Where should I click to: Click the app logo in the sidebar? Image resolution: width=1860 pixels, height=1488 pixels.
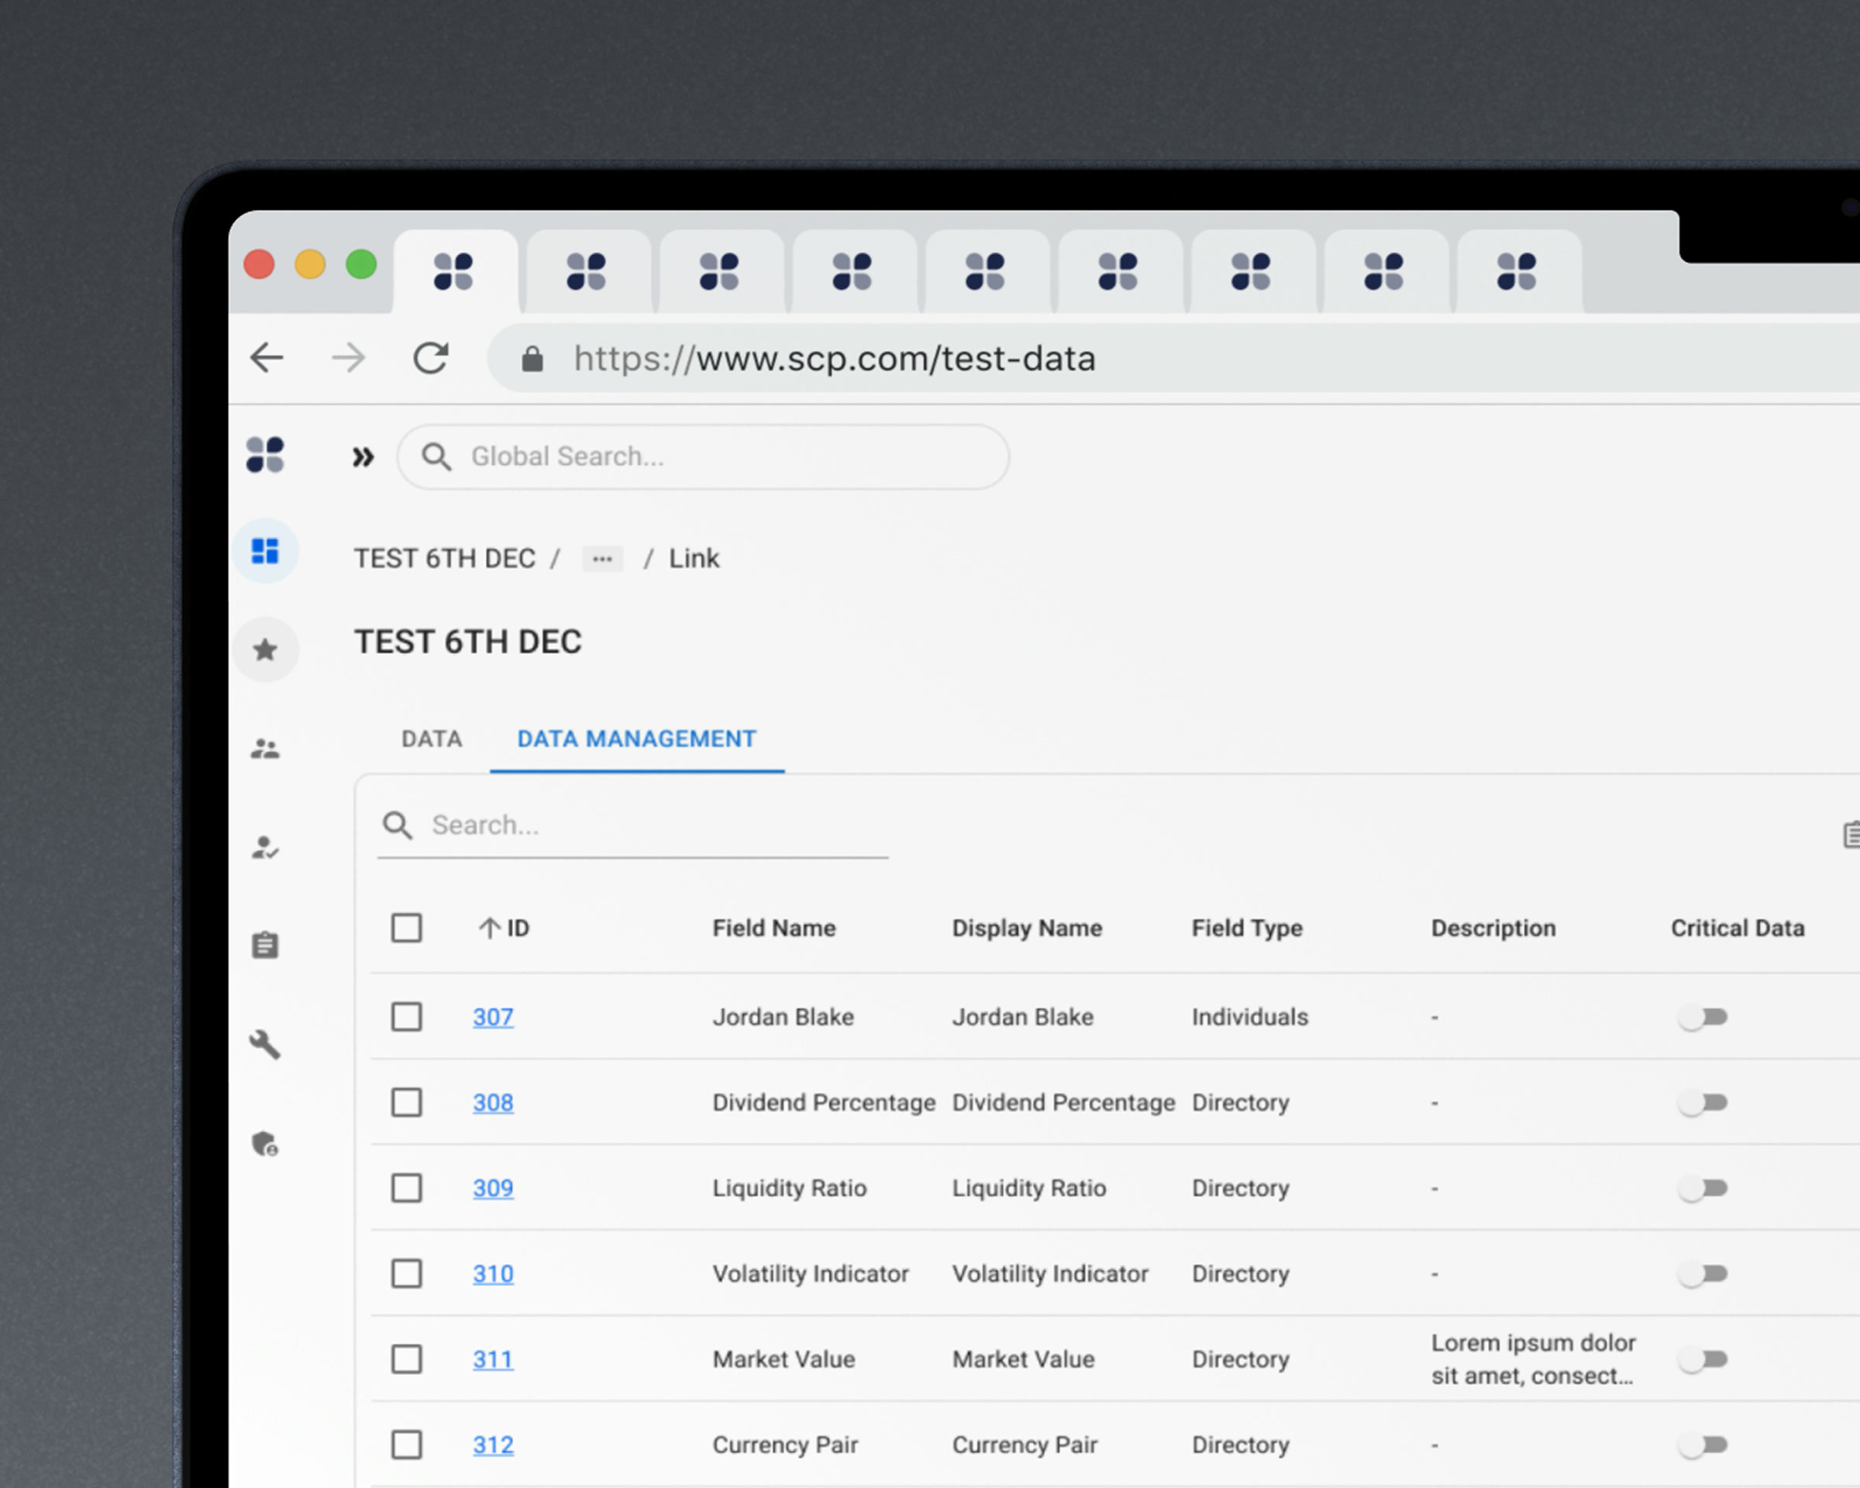tap(265, 455)
